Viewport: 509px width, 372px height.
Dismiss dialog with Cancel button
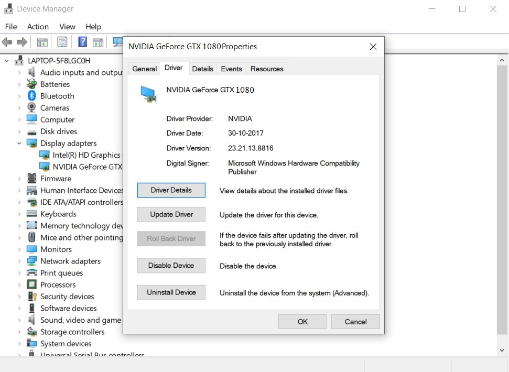(x=355, y=321)
